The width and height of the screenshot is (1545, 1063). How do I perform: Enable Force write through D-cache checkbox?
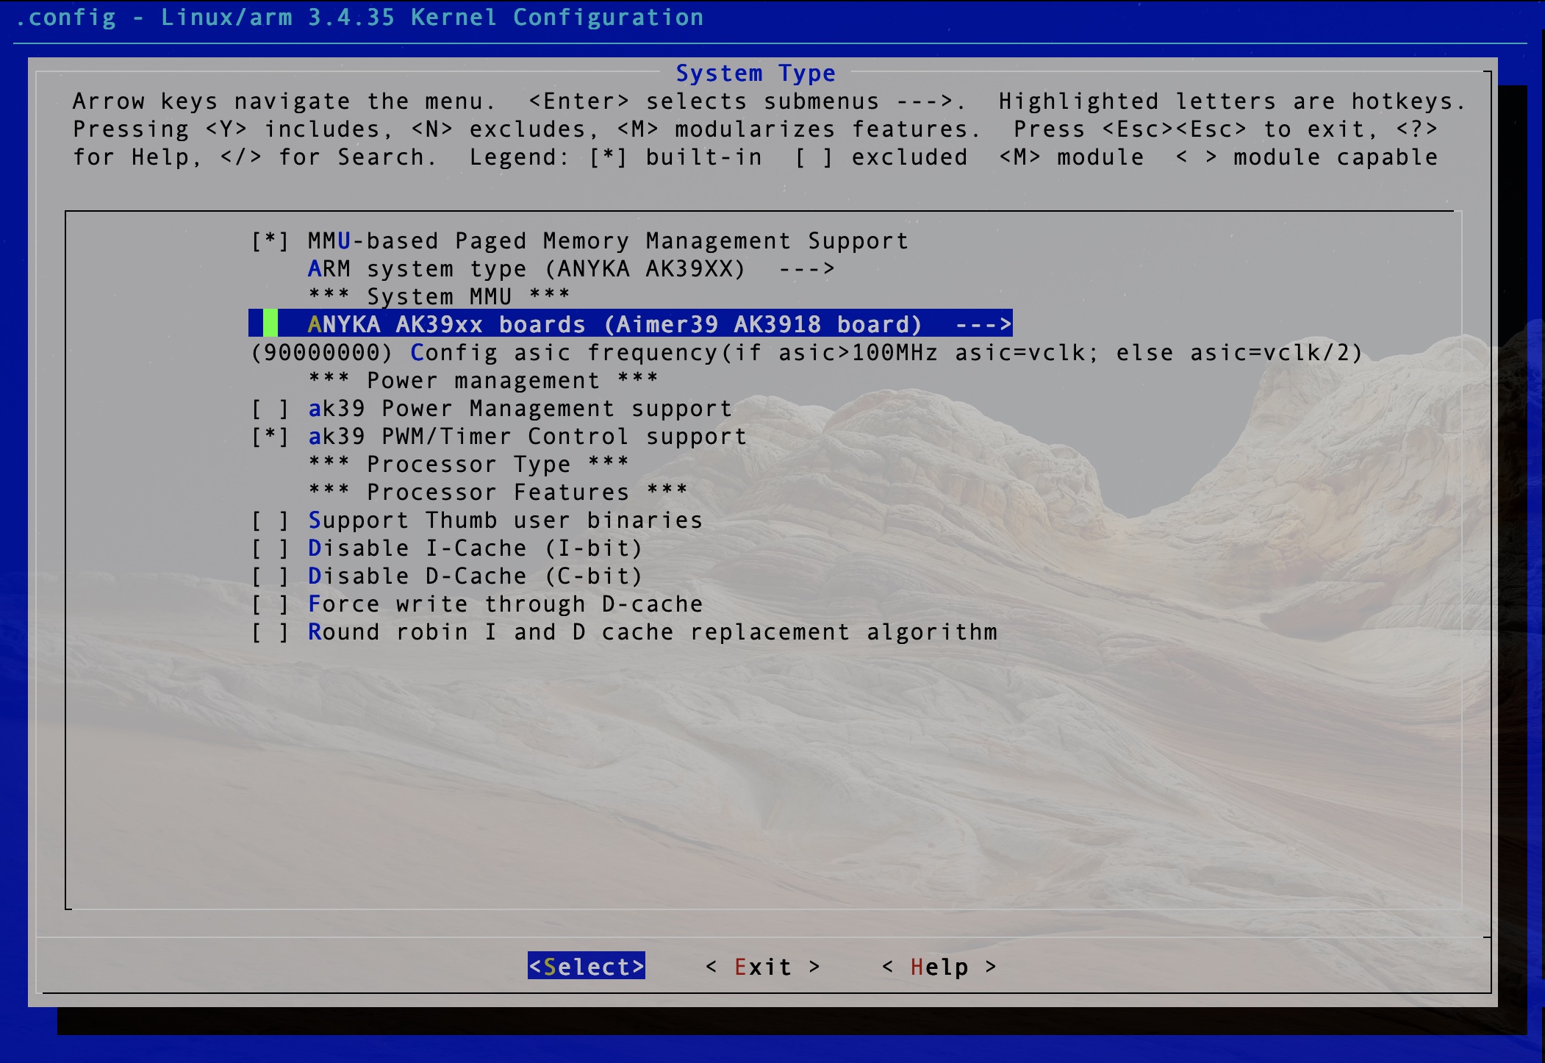click(270, 604)
